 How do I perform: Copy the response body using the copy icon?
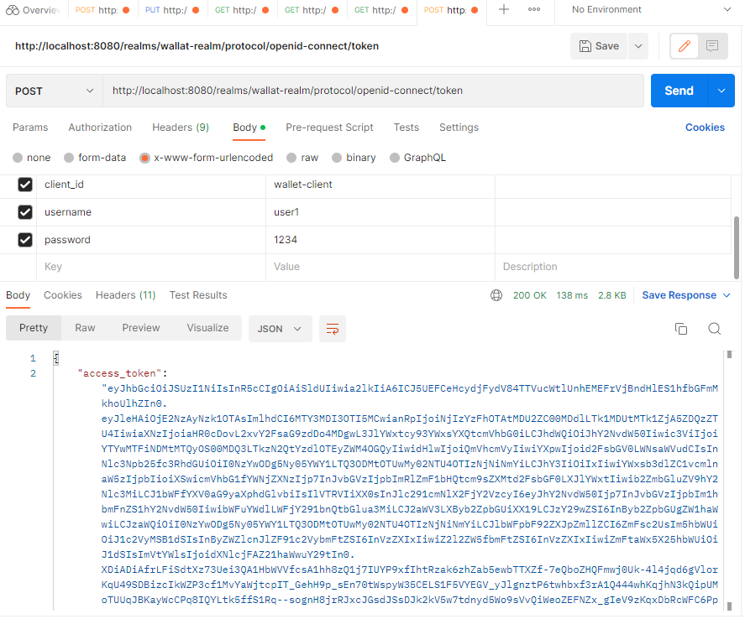point(681,329)
